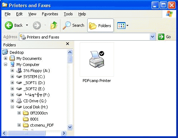Open the Forward history dropdown arrow
The image size is (178, 138).
pyautogui.click(x=45, y=25)
